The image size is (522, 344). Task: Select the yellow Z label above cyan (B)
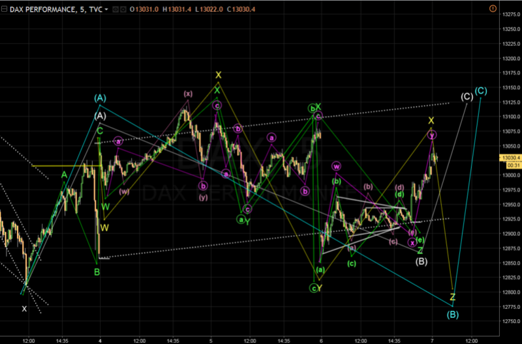pyautogui.click(x=453, y=297)
